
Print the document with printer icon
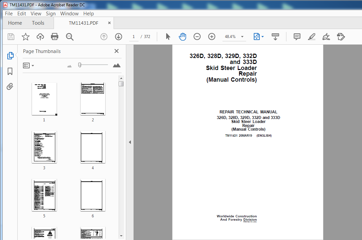[x=55, y=37]
